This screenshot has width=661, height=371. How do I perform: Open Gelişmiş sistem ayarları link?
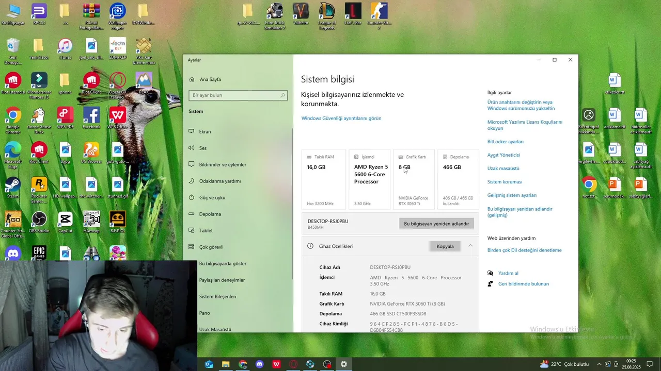(x=512, y=195)
